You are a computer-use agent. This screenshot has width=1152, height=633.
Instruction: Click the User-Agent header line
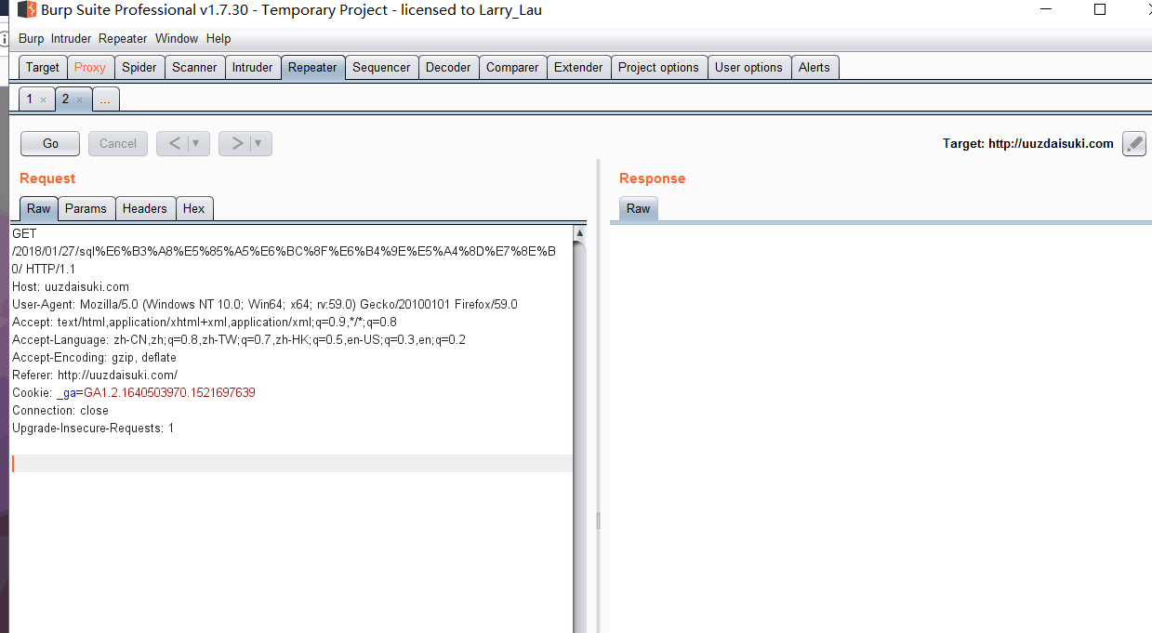coord(265,304)
